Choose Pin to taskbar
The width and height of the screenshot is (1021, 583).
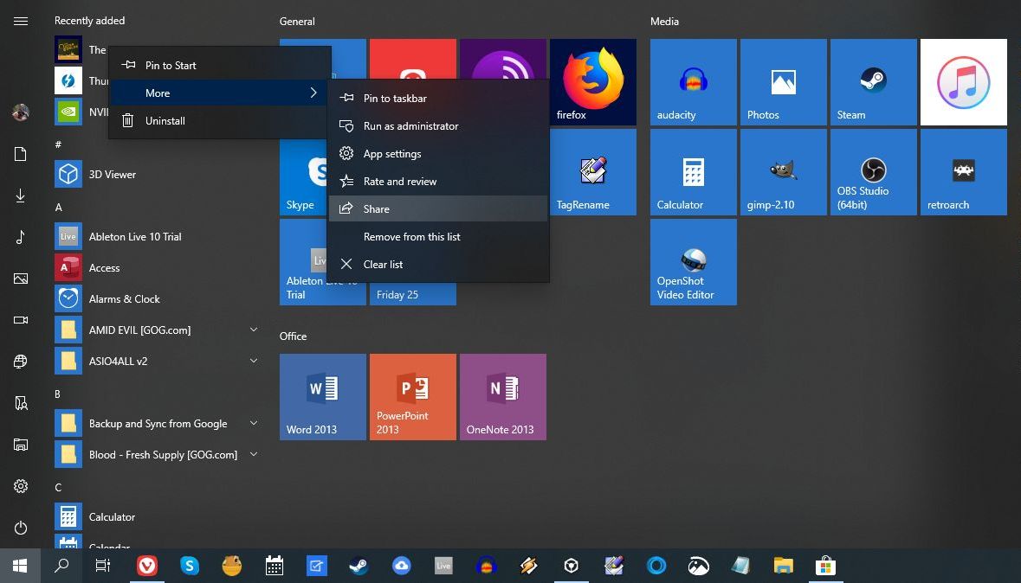[x=438, y=99]
